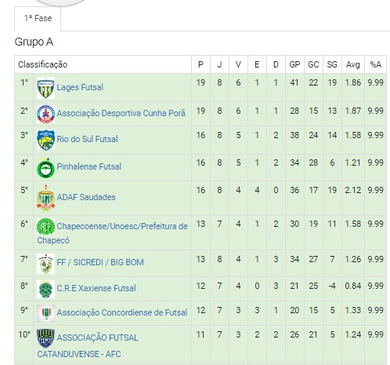The height and width of the screenshot is (365, 390).
Task: Click the Catanduvense AFC team crest
Action: coord(45,338)
